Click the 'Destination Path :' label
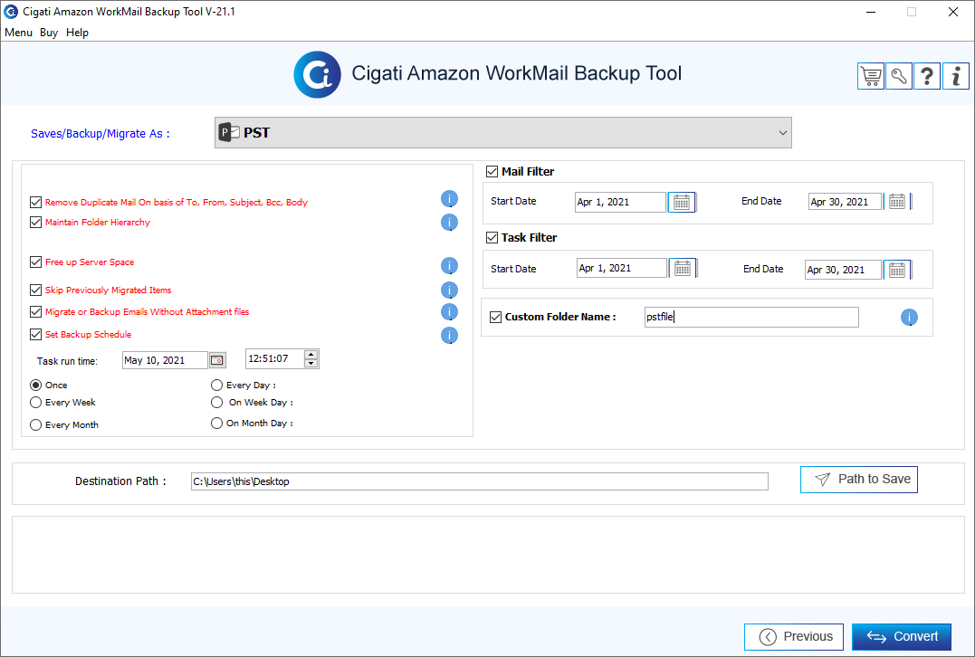 click(120, 481)
